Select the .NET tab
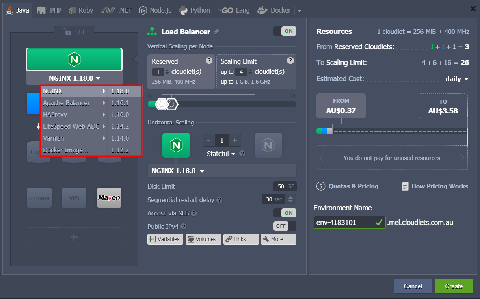 tap(116, 10)
